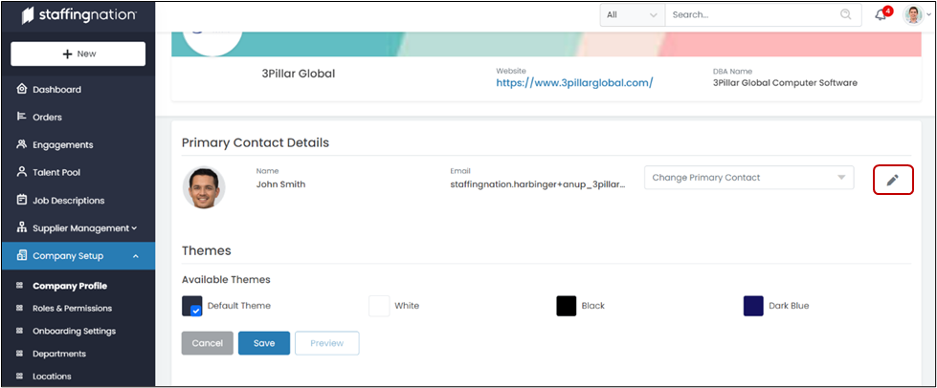Click the Locations grid icon
This screenshot has width=937, height=388.
(19, 377)
